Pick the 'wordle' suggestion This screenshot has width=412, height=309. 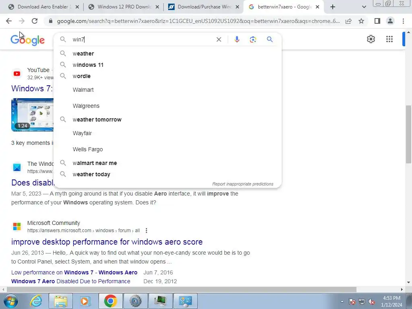pyautogui.click(x=167, y=76)
